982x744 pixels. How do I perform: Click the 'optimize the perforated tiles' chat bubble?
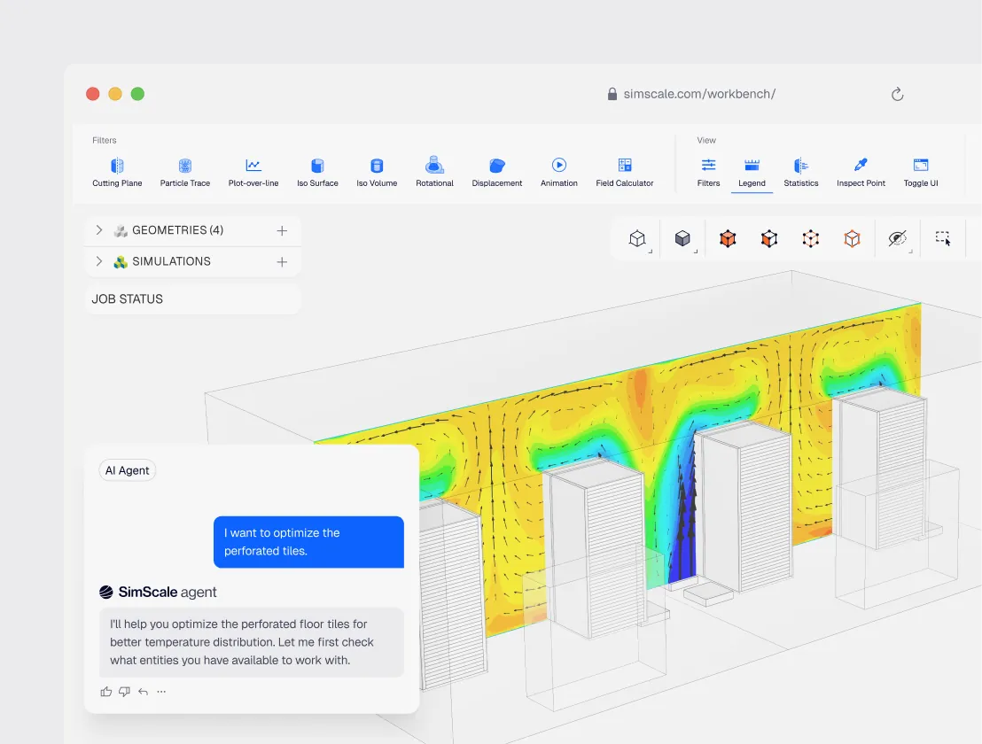[x=308, y=542]
